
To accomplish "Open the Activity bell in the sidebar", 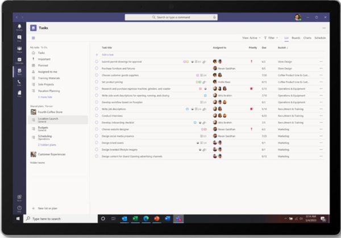I will (x=19, y=27).
